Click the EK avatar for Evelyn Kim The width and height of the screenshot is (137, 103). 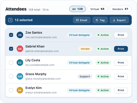tap(20, 90)
